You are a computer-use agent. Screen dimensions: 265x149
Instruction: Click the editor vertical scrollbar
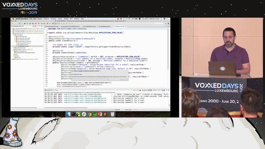click(x=168, y=49)
